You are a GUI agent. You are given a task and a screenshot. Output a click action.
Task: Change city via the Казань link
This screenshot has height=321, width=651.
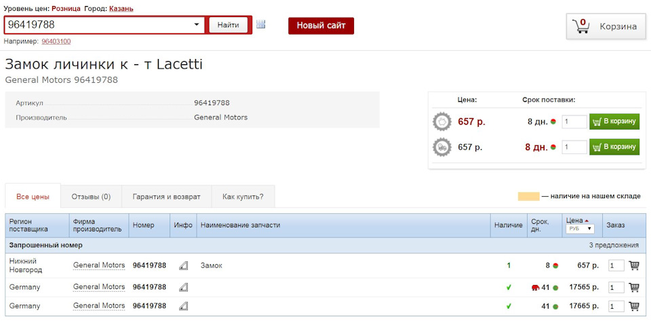(x=121, y=9)
